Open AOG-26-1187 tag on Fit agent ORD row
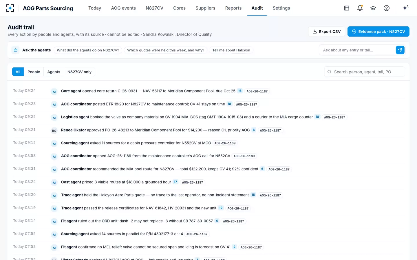The width and height of the screenshot is (417, 260). click(x=233, y=221)
